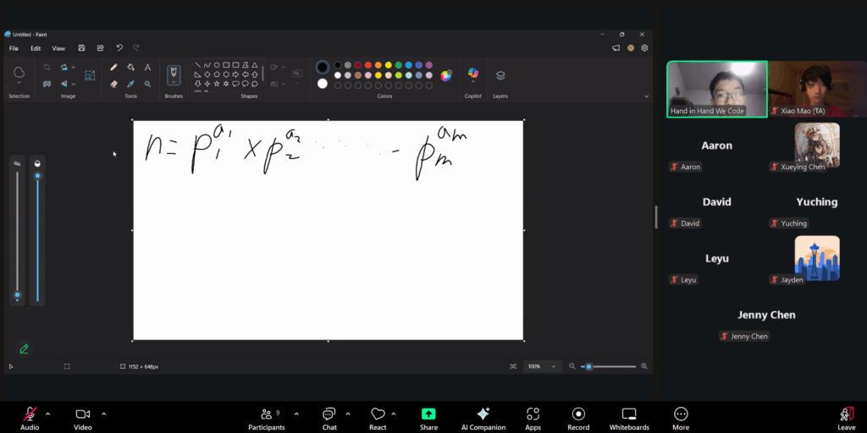Select the Pencil tool in Paint

pyautogui.click(x=113, y=67)
